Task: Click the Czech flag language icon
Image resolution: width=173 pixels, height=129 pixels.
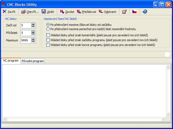Action: [134, 12]
